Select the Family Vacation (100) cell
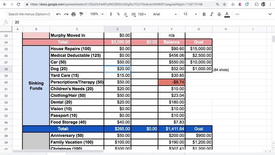This screenshot has width=275, height=155. coord(76,142)
